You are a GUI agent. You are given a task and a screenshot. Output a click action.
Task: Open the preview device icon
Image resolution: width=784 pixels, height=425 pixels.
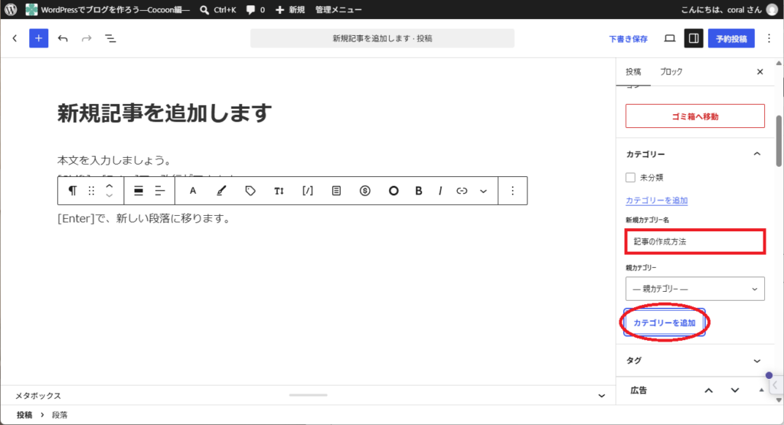coord(669,38)
